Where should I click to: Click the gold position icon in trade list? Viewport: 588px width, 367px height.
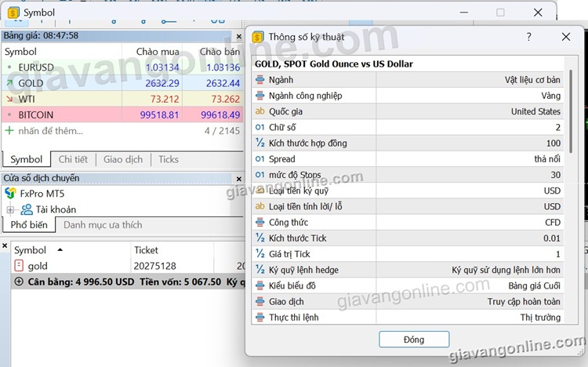20,266
